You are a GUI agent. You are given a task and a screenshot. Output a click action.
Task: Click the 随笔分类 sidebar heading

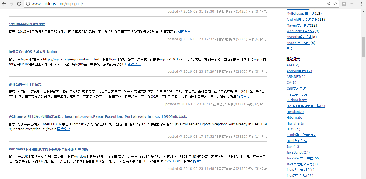293,59
